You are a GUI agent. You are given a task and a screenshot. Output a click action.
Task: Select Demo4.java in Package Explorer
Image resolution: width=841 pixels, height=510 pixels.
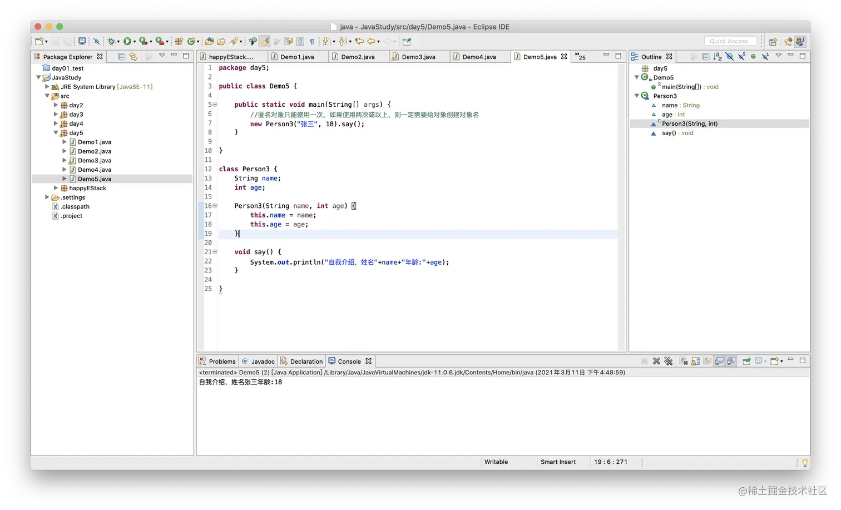pos(95,170)
